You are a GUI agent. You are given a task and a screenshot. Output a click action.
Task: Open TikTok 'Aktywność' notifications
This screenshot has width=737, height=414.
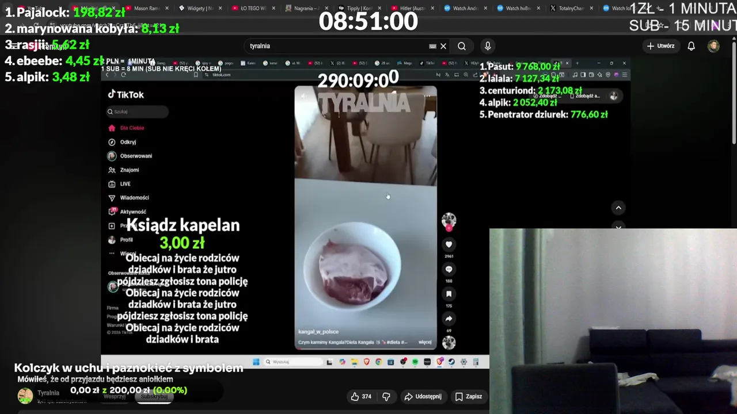point(127,212)
